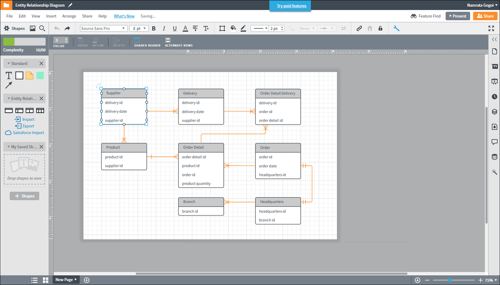
Task: Collapse the Entity Relationship section
Action: 9,98
